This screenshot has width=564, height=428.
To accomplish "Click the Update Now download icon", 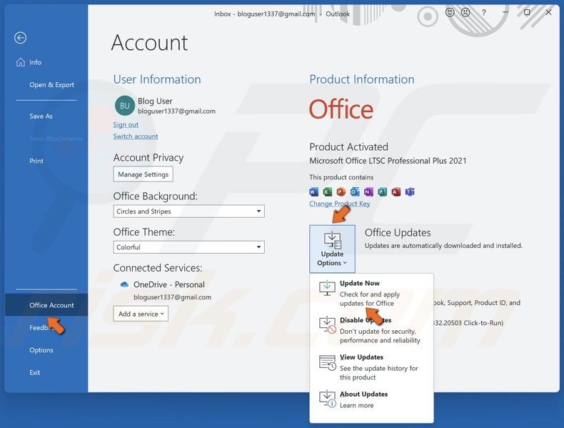I will coord(327,288).
